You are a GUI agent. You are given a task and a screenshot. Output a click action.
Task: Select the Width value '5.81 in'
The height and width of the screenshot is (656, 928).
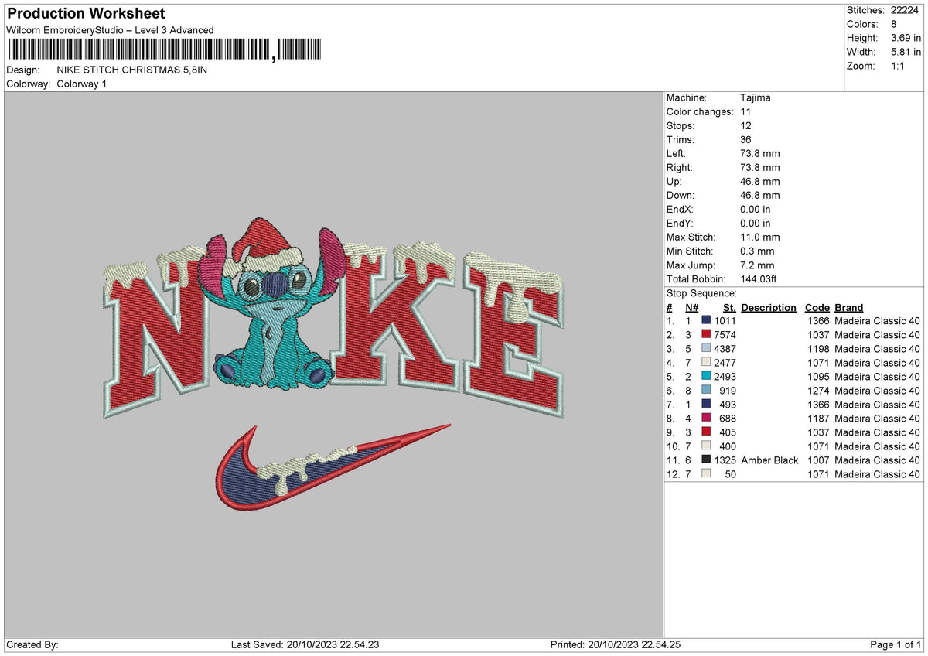point(906,52)
